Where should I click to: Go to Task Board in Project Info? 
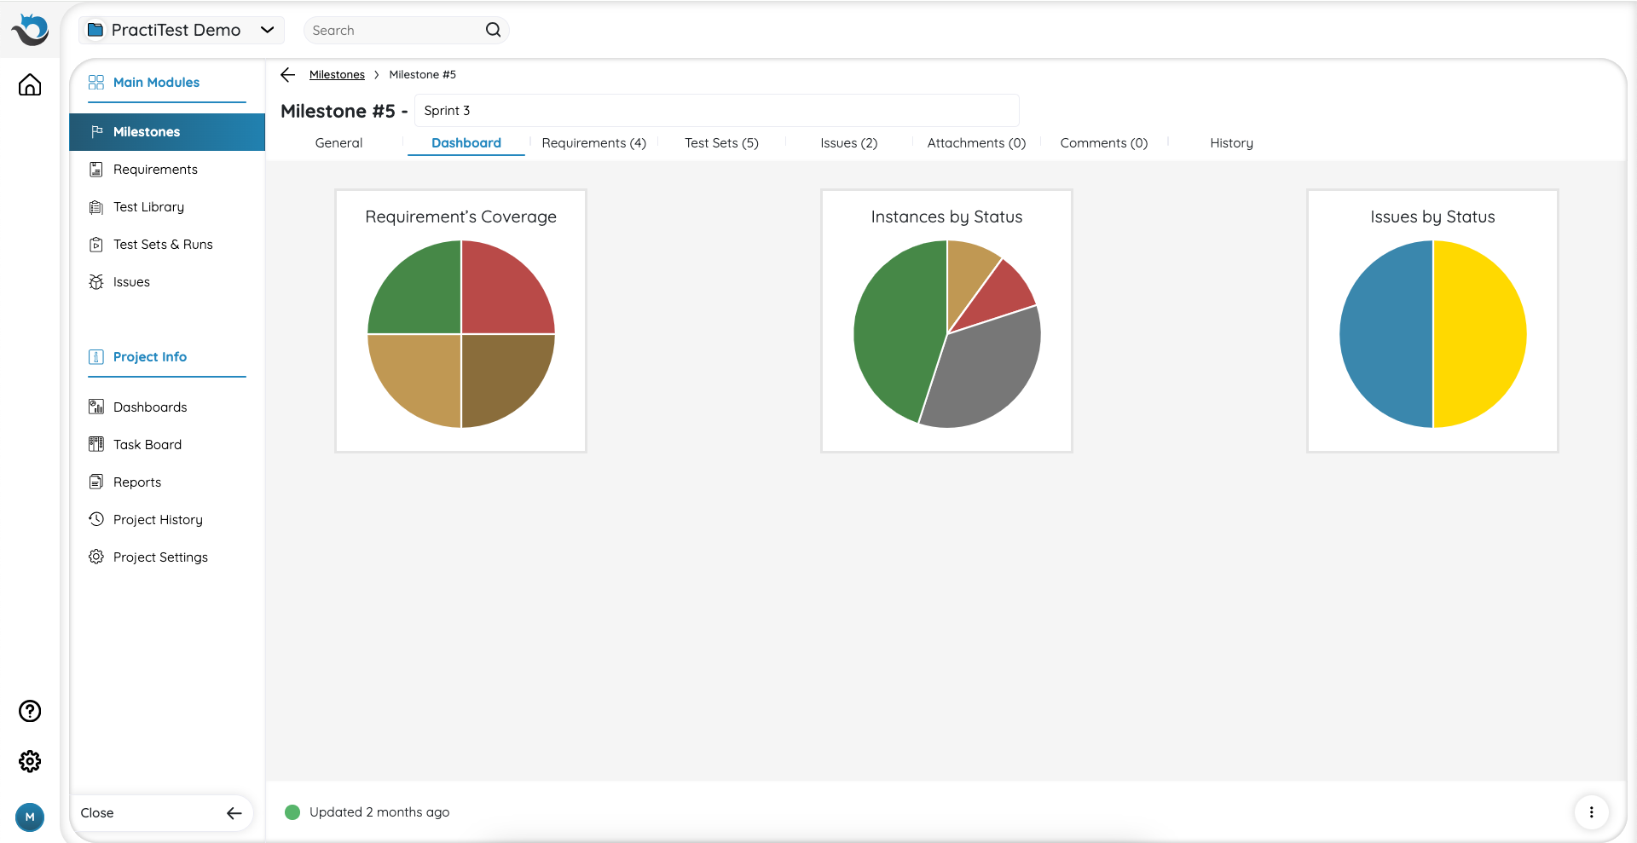(x=148, y=445)
